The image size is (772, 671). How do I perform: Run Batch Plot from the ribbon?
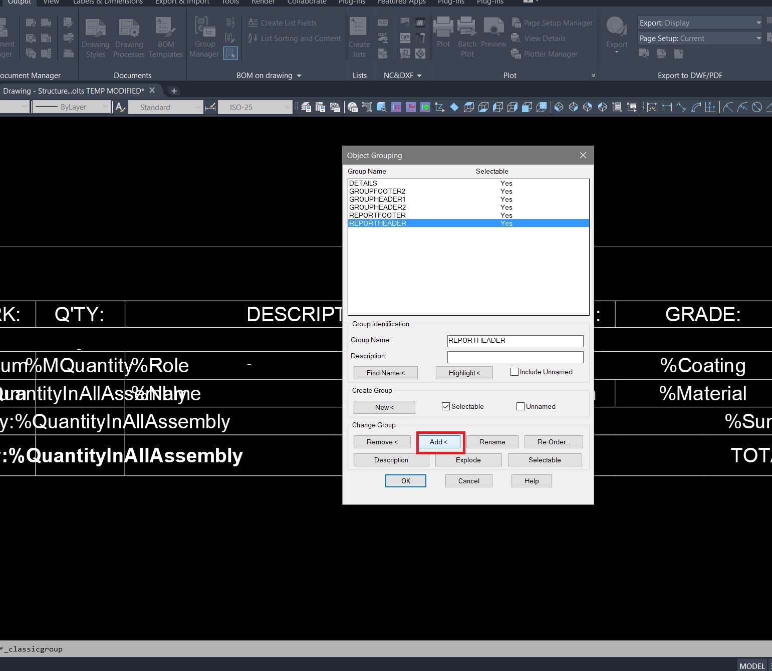pos(467,38)
